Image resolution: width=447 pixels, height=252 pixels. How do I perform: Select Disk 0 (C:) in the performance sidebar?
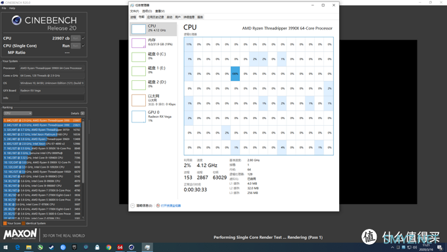(x=153, y=57)
